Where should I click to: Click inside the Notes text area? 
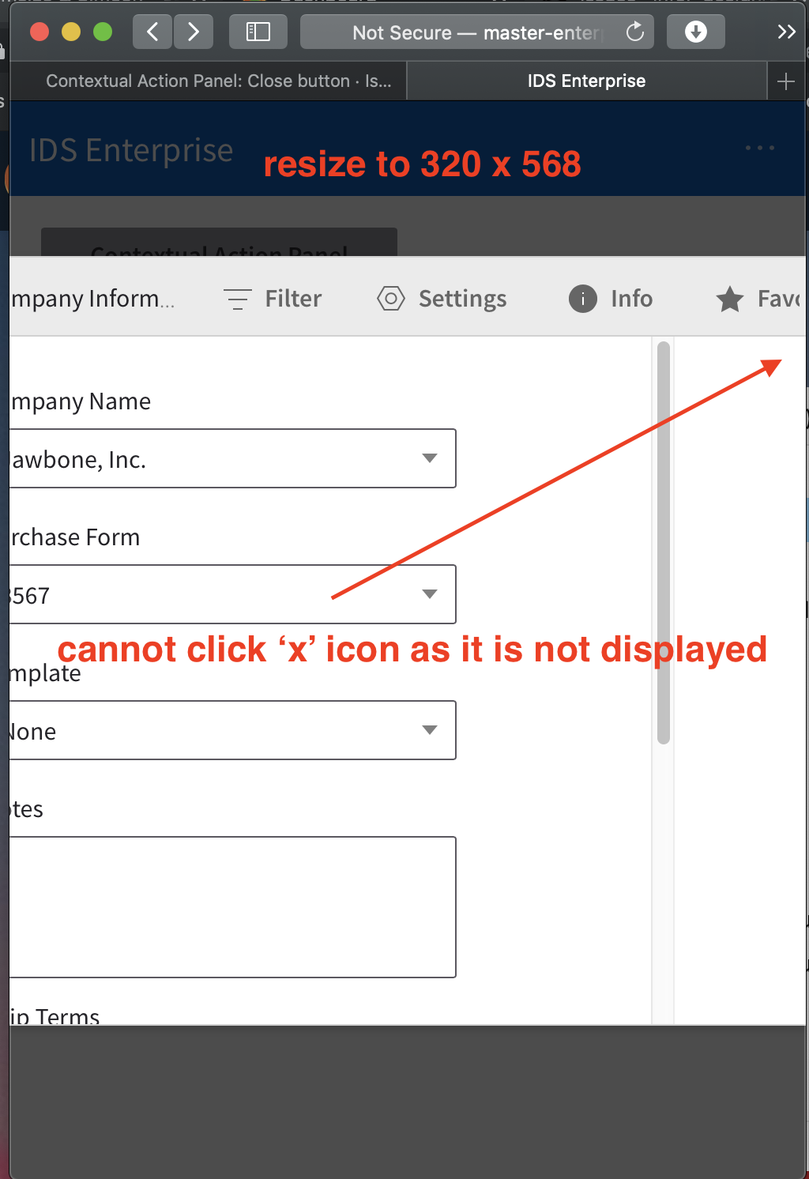tap(232, 907)
